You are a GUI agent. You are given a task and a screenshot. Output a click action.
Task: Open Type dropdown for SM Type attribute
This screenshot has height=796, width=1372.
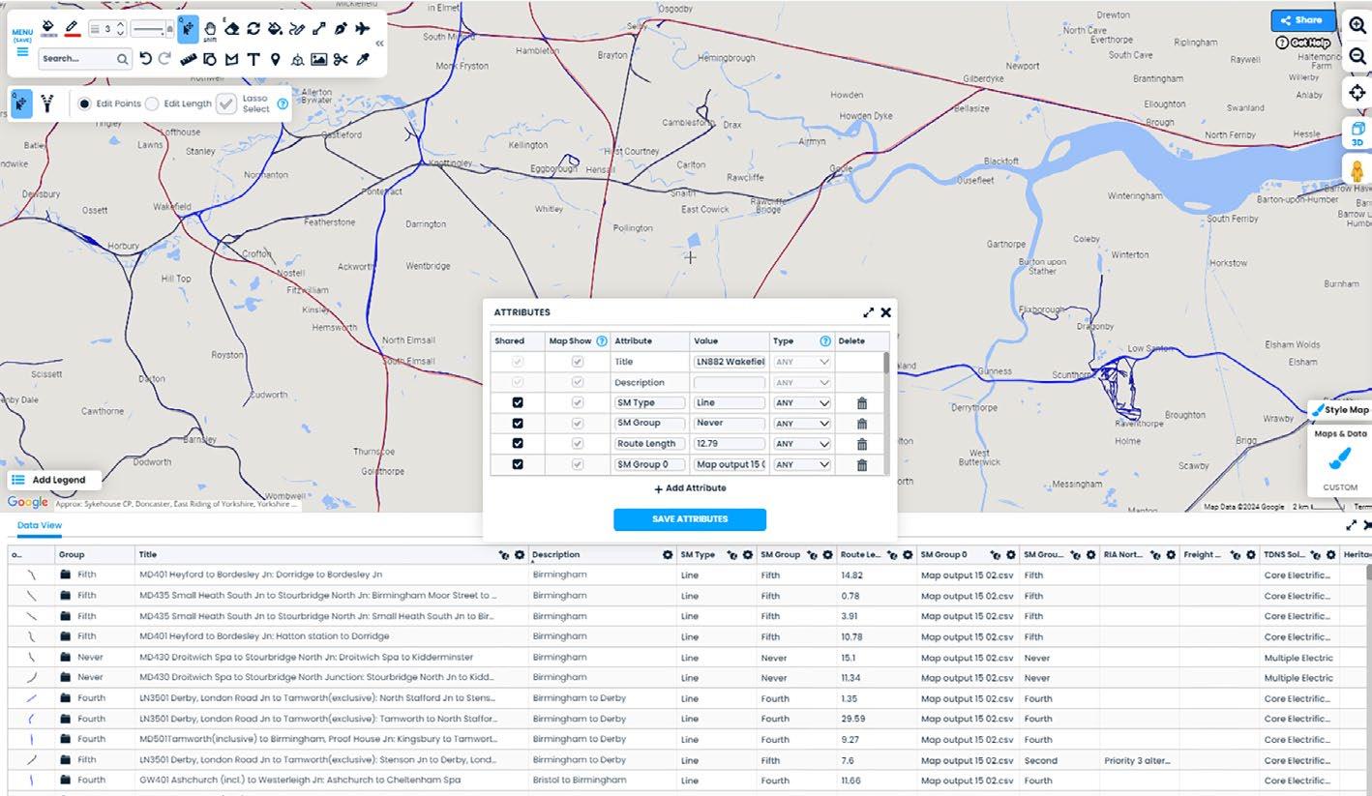coord(802,402)
